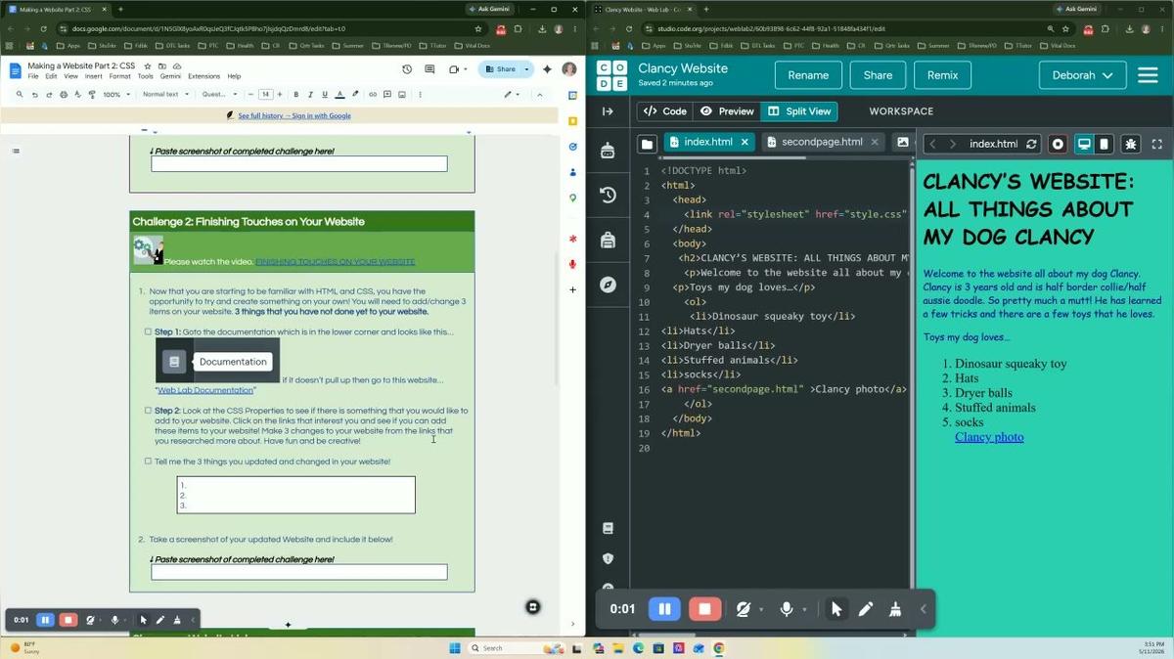Screen dimensions: 1174x659
Task: Open version history icon in Code.org sidebar
Action: 608,195
